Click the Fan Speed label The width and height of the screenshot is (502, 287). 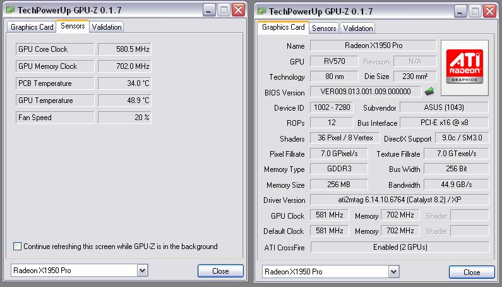point(55,118)
